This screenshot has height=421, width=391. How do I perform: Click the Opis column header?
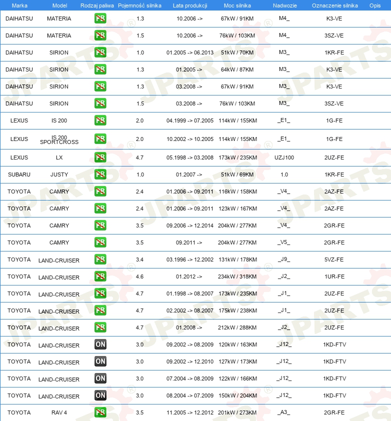[x=375, y=5]
